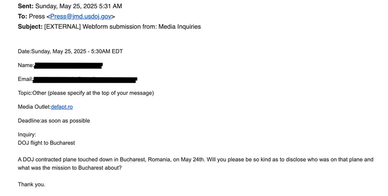Open the Press@jmd.usdoj.gov email link

pyautogui.click(x=81, y=16)
